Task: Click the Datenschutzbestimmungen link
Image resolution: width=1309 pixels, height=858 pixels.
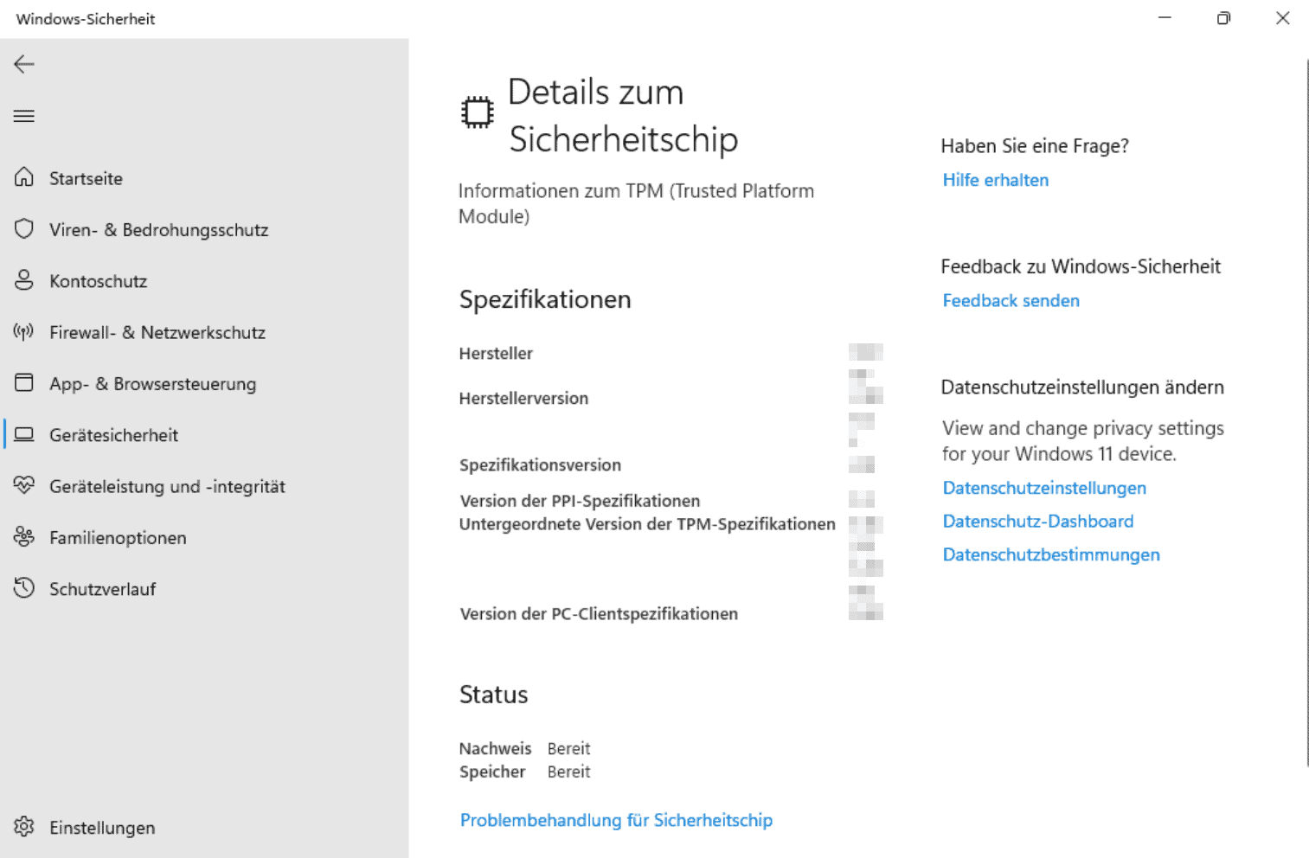Action: 1050,555
